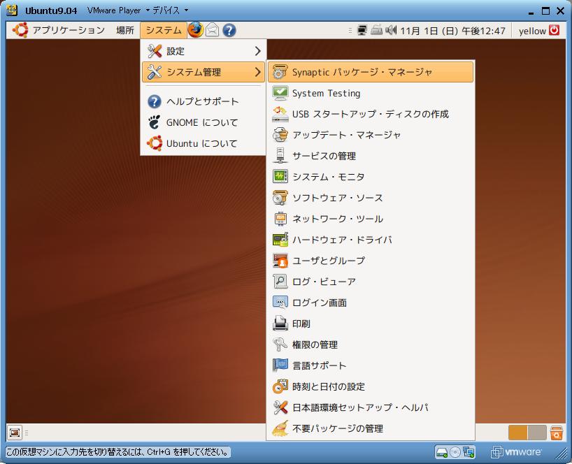Open the 場所 menu
Viewport: 572px width, 464px height.
click(x=125, y=30)
